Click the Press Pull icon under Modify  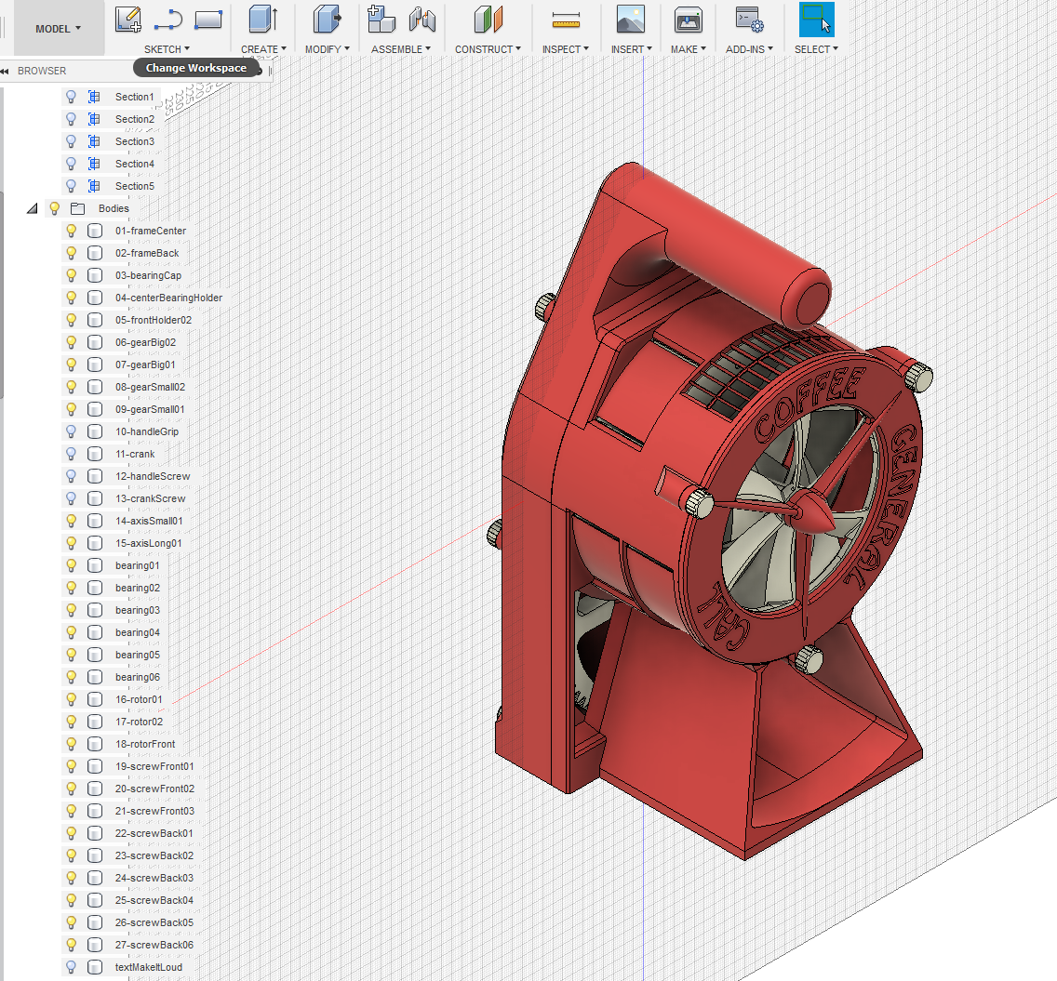(327, 20)
